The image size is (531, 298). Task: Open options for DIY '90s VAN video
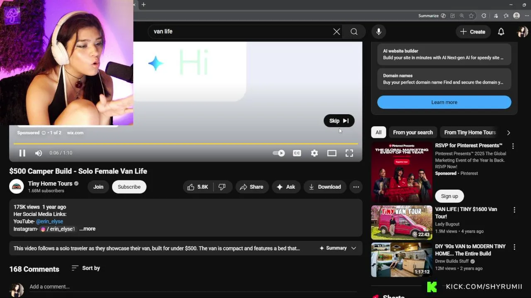(514, 247)
